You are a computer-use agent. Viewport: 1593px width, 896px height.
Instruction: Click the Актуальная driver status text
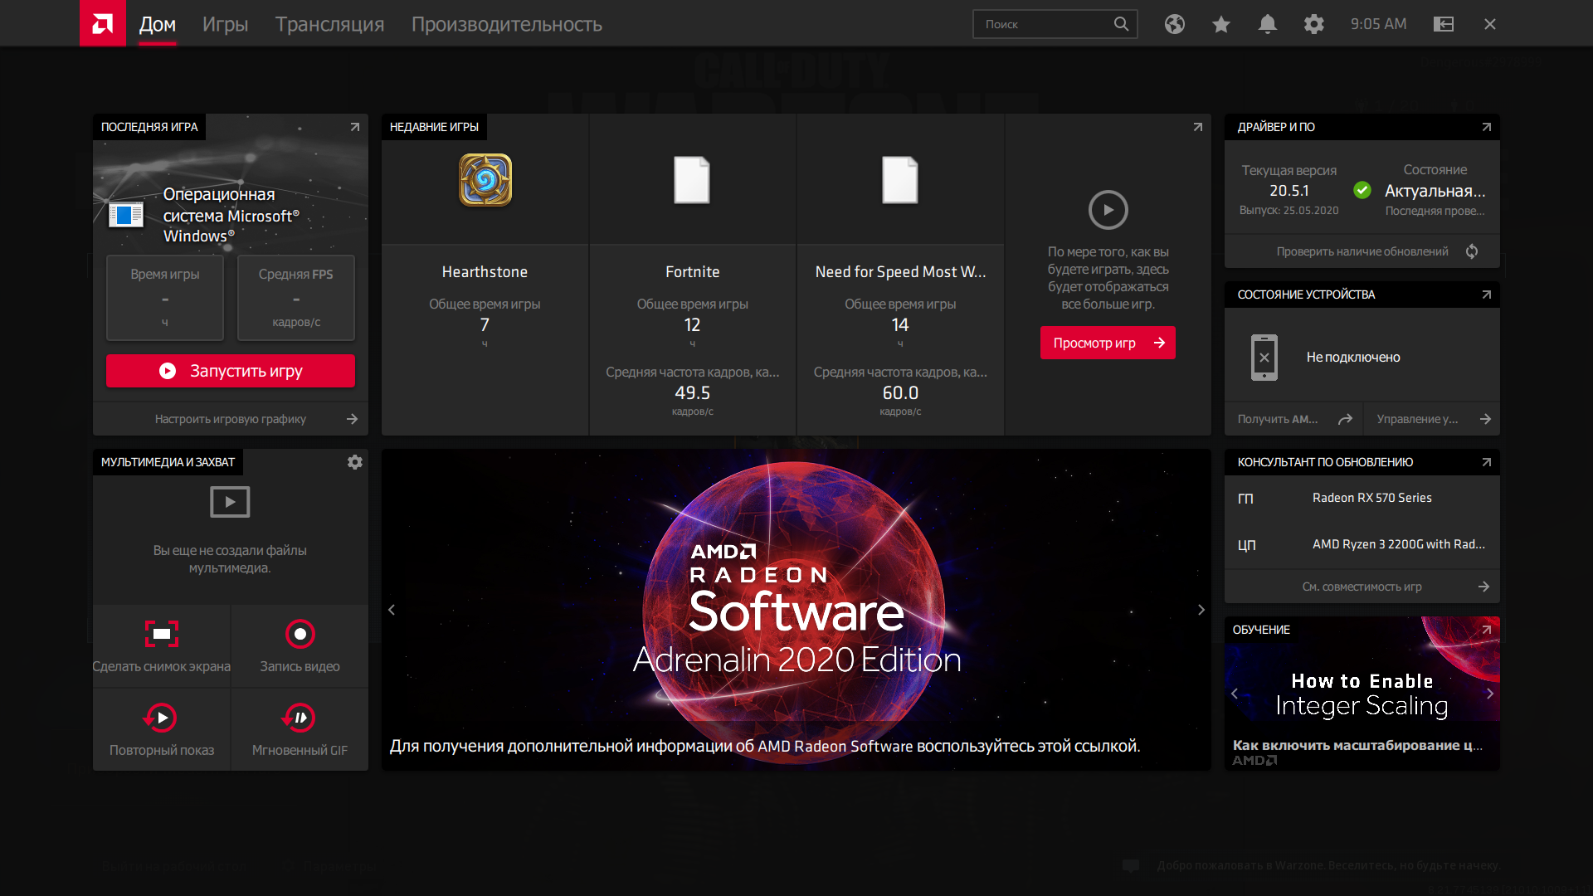[1435, 191]
